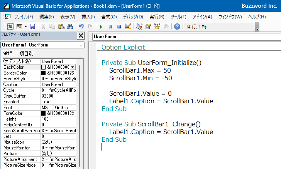
Task: Toggle Design Mode icon
Action: [x=128, y=27]
